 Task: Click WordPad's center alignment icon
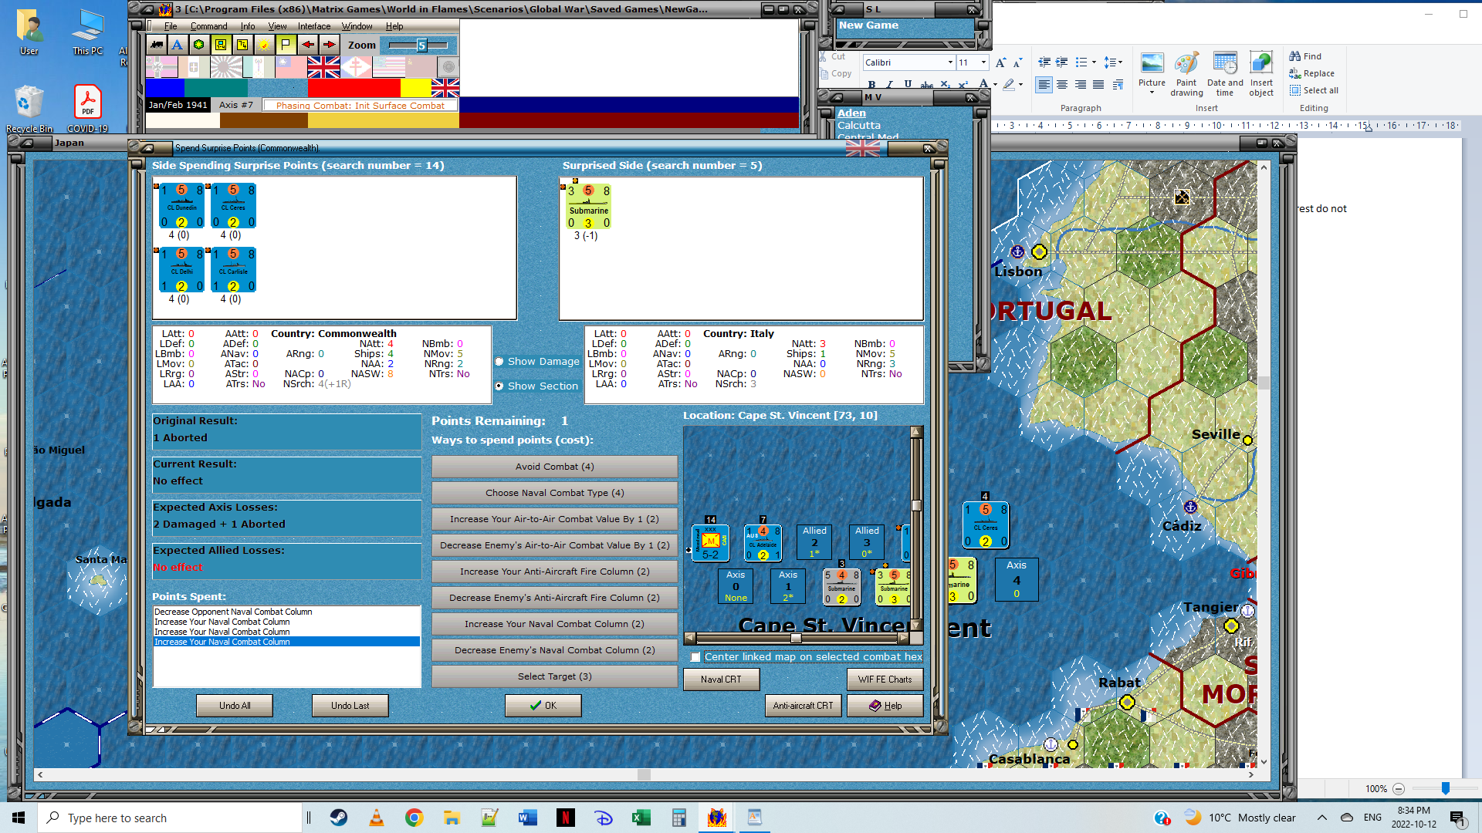[1062, 85]
